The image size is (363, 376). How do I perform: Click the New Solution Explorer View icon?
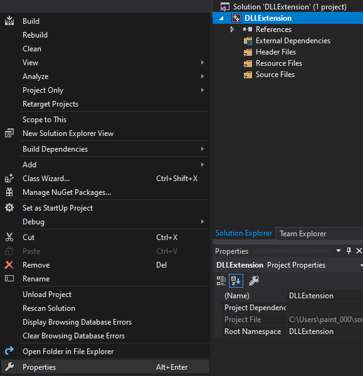point(9,133)
